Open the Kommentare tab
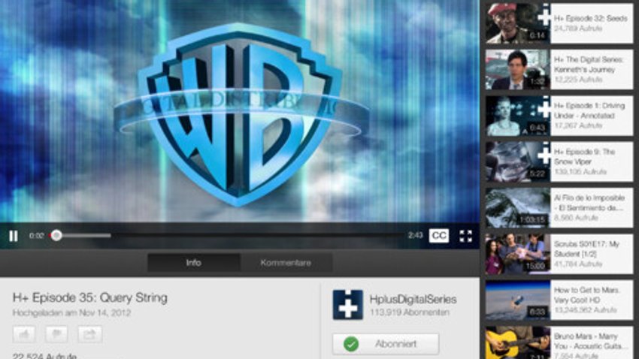This screenshot has width=639, height=359. (x=286, y=263)
